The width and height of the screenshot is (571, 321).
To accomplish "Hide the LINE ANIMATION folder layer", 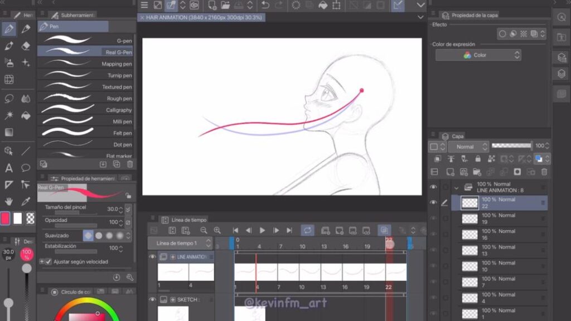I will (433, 187).
